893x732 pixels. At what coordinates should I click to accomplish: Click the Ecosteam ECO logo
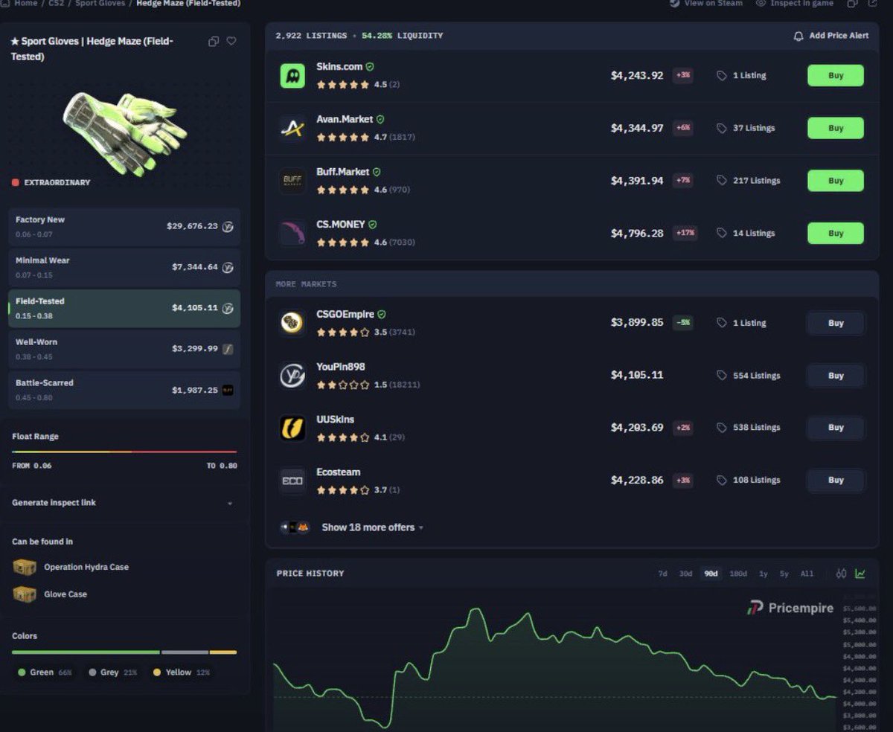click(292, 481)
